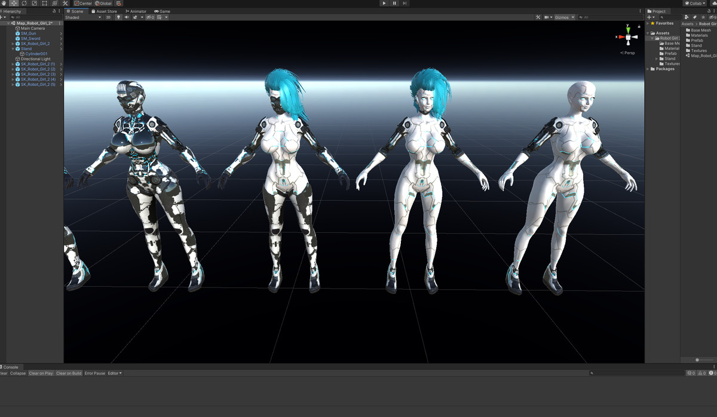The width and height of the screenshot is (717, 417).
Task: Open the Shaded draw mode dropdown
Action: (x=83, y=17)
